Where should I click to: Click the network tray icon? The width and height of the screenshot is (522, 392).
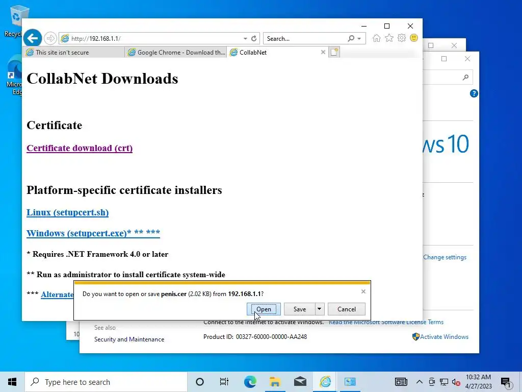(444, 382)
